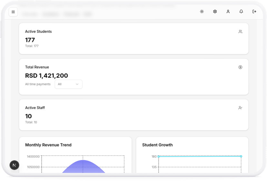267x181 pixels.
Task: Click the Monthly Revenue Trend heading
Action: [x=48, y=145]
